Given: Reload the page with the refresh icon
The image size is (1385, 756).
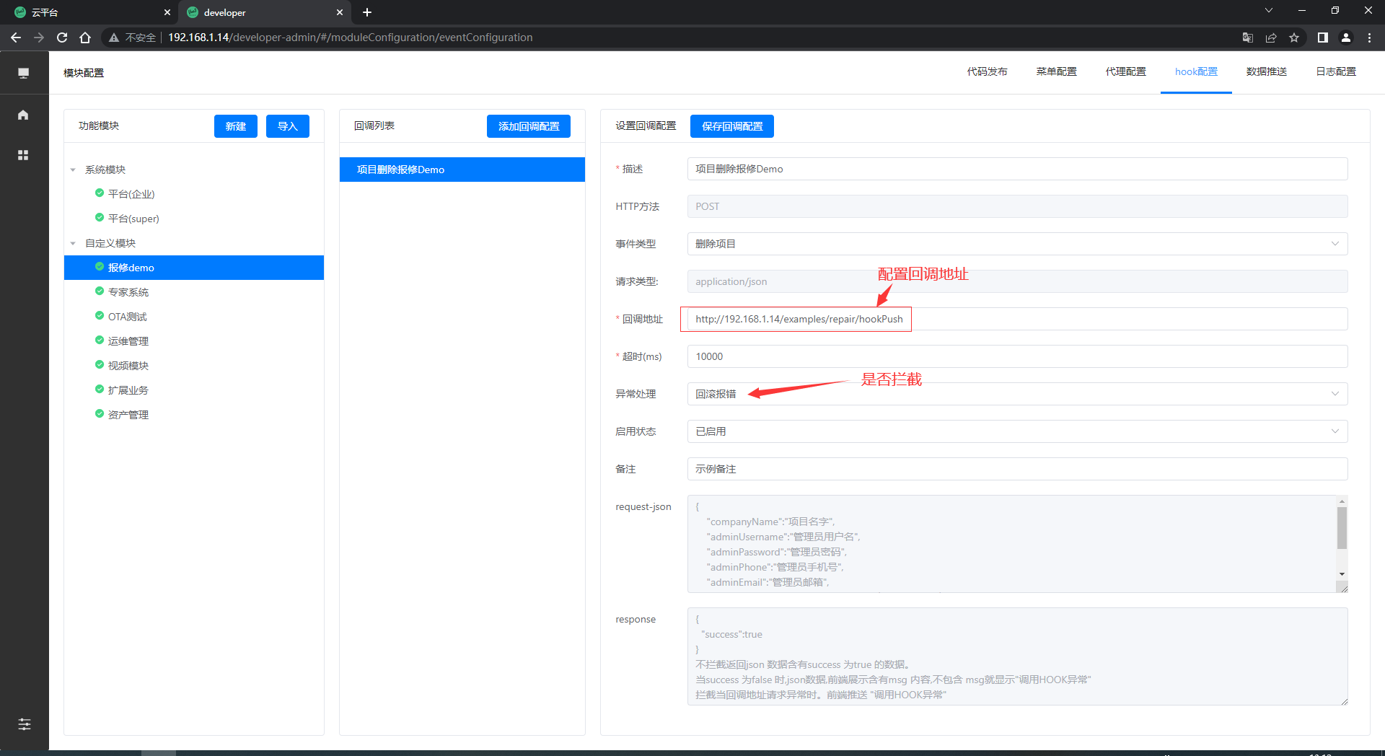Looking at the screenshot, I should 62,38.
